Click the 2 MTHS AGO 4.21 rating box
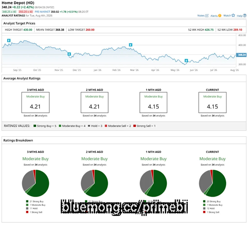Screen dimensions: 248x225 95,102
